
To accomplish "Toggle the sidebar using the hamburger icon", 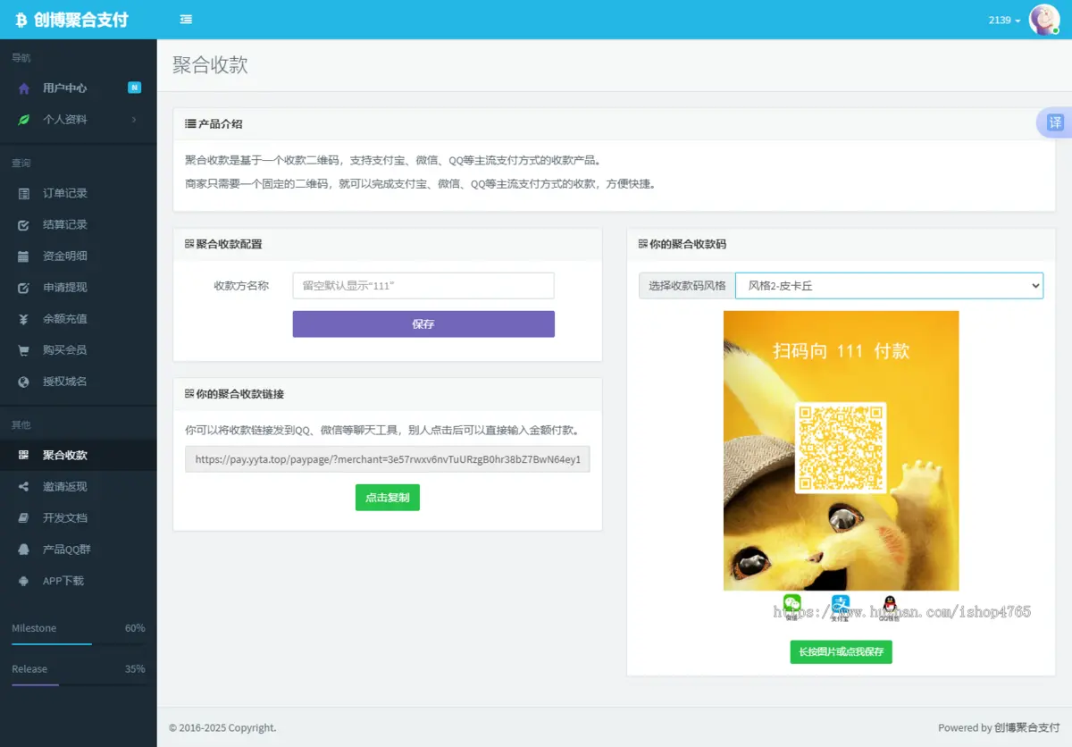I will point(185,19).
